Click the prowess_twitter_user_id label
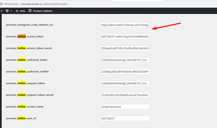Image resolution: width=217 pixels, height=128 pixels. pos(21,118)
